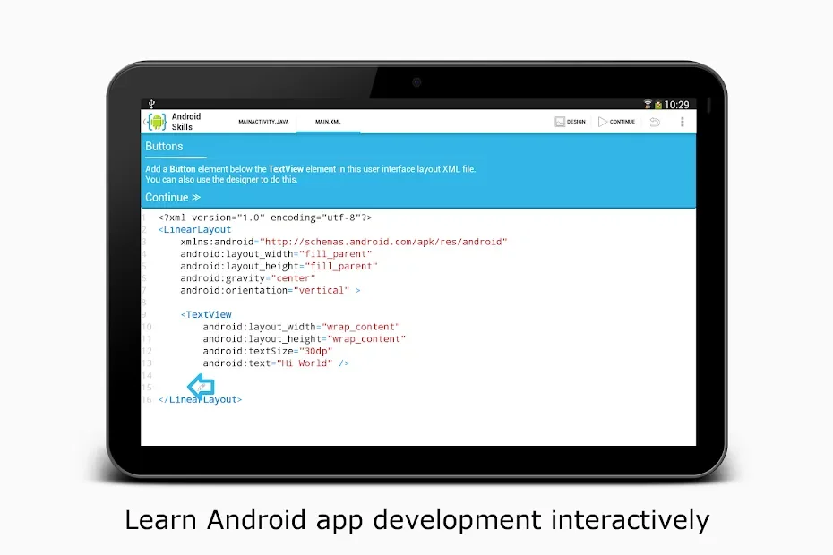Click the Continue link in the blue panel
Viewport: 833px width, 555px height.
(x=169, y=197)
